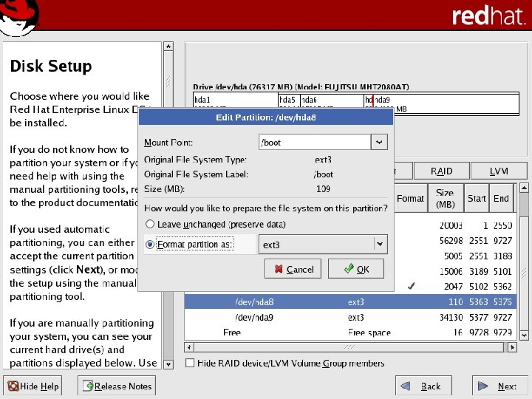The width and height of the screenshot is (532, 399).
Task: Click the hda5 segment in drive diagram
Action: coord(289,100)
